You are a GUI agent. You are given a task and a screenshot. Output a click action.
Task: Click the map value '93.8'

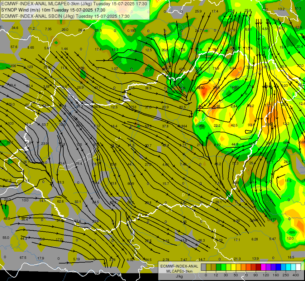(x=251, y=125)
